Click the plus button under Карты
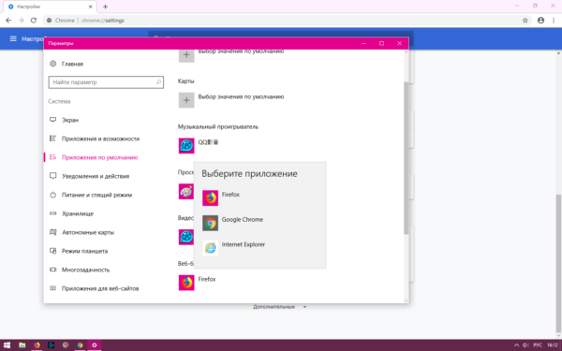This screenshot has height=351, width=562. tap(186, 100)
